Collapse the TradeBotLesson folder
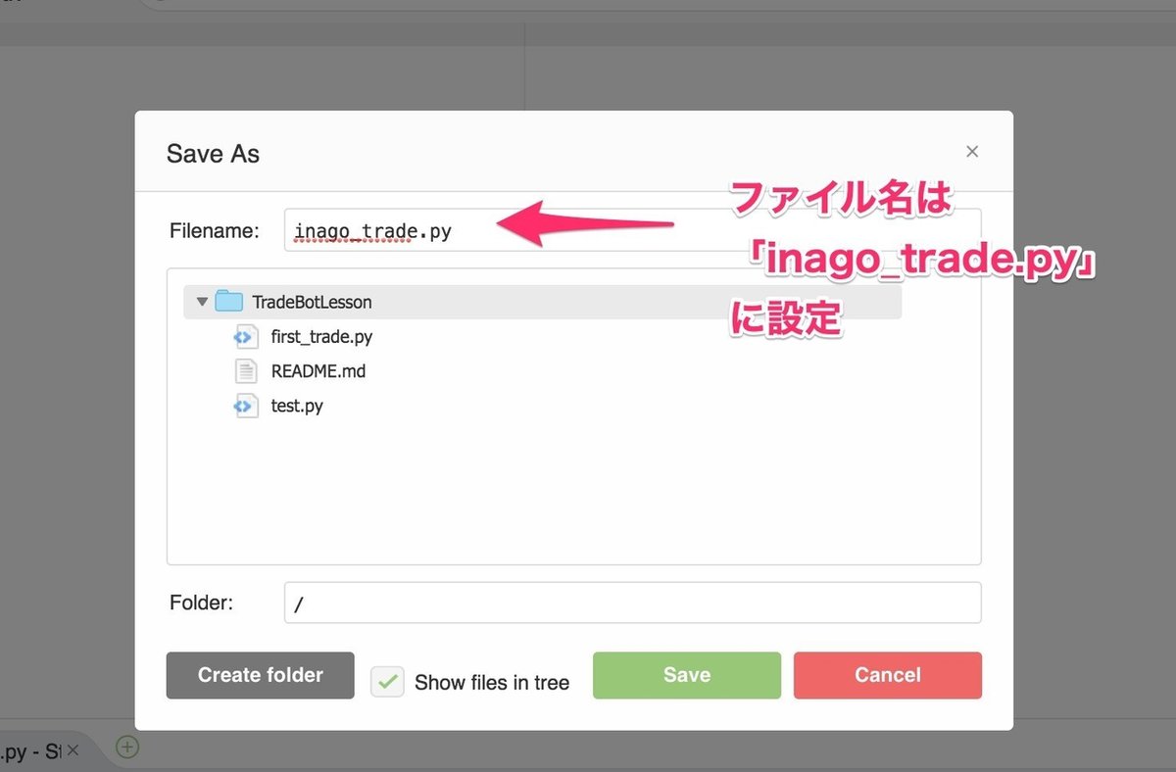The image size is (1176, 772). (201, 301)
